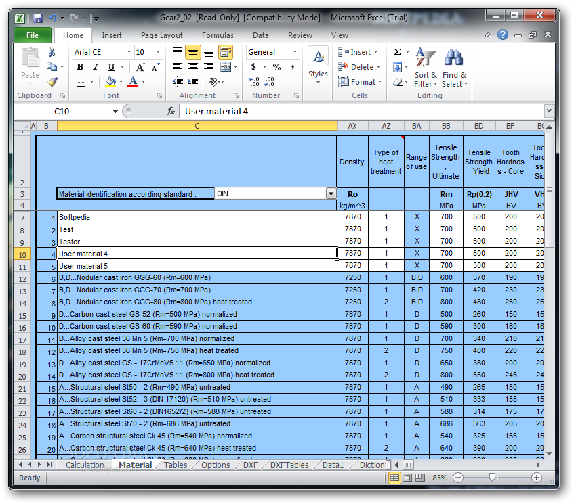This screenshot has width=574, height=504.
Task: Toggle Center text alignment
Action: [193, 67]
